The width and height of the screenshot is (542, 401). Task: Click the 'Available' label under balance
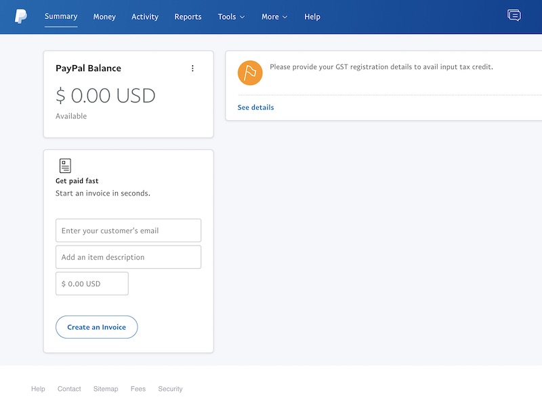(71, 116)
